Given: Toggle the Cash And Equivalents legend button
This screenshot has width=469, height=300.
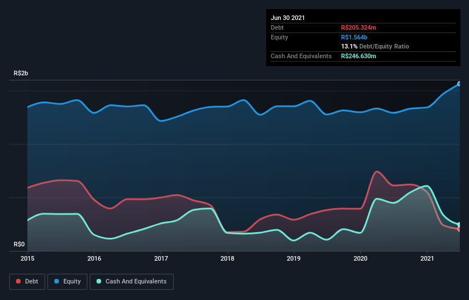Looking at the screenshot, I should pos(131,282).
